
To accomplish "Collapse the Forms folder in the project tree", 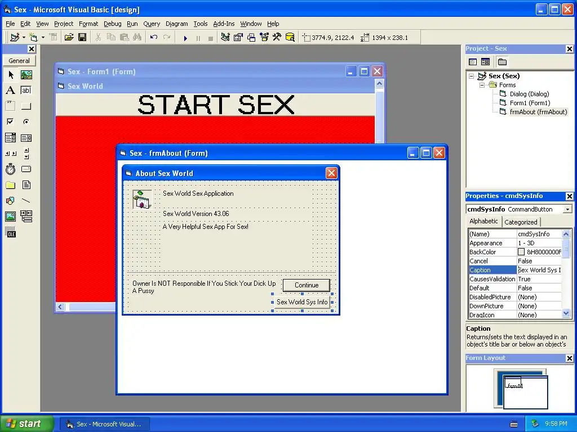I will click(482, 85).
